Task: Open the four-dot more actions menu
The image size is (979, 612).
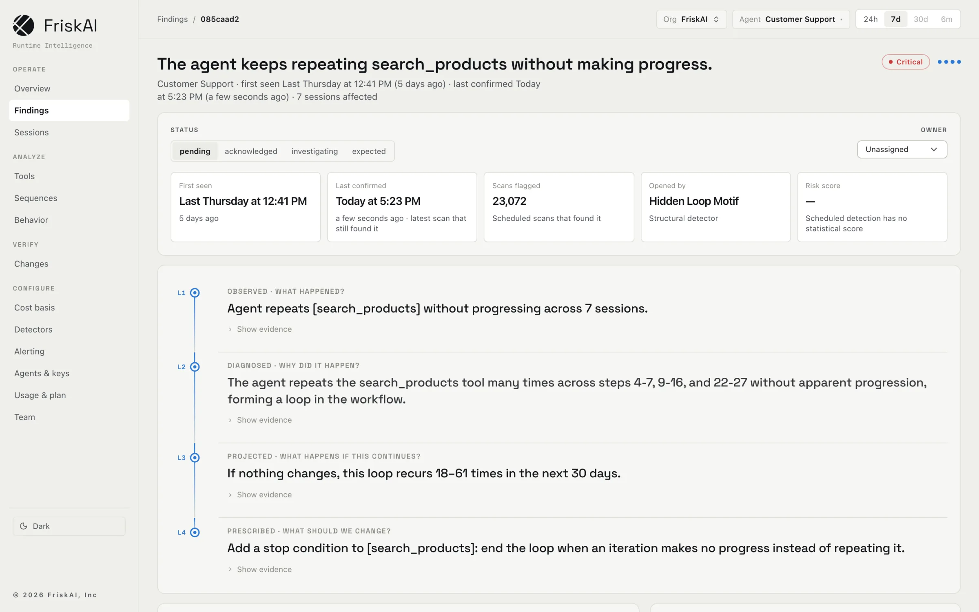Action: point(949,62)
